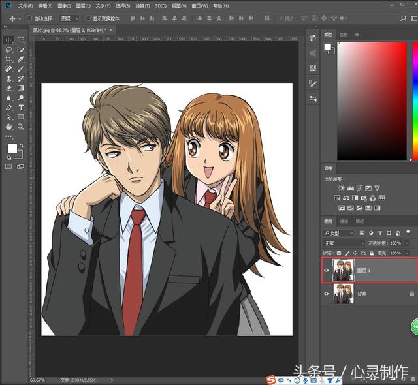Open the Brush Settings panel icon
This screenshot has height=385, width=418.
(x=313, y=84)
